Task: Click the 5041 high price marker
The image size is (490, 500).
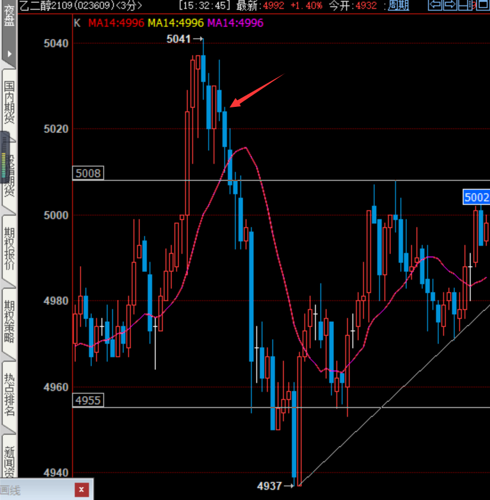Action: pyautogui.click(x=184, y=39)
